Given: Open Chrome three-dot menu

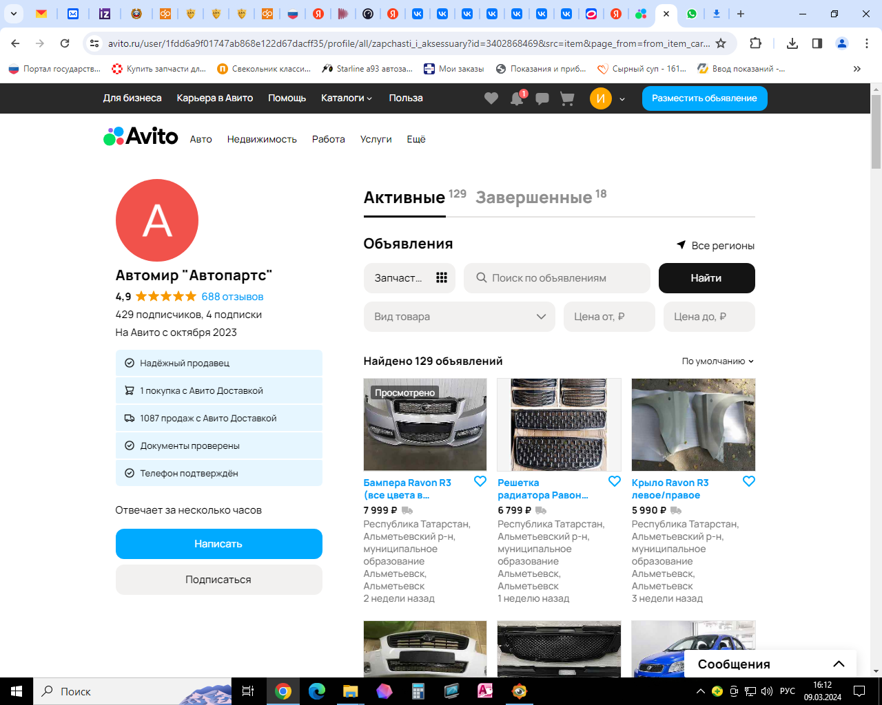Looking at the screenshot, I should [867, 43].
